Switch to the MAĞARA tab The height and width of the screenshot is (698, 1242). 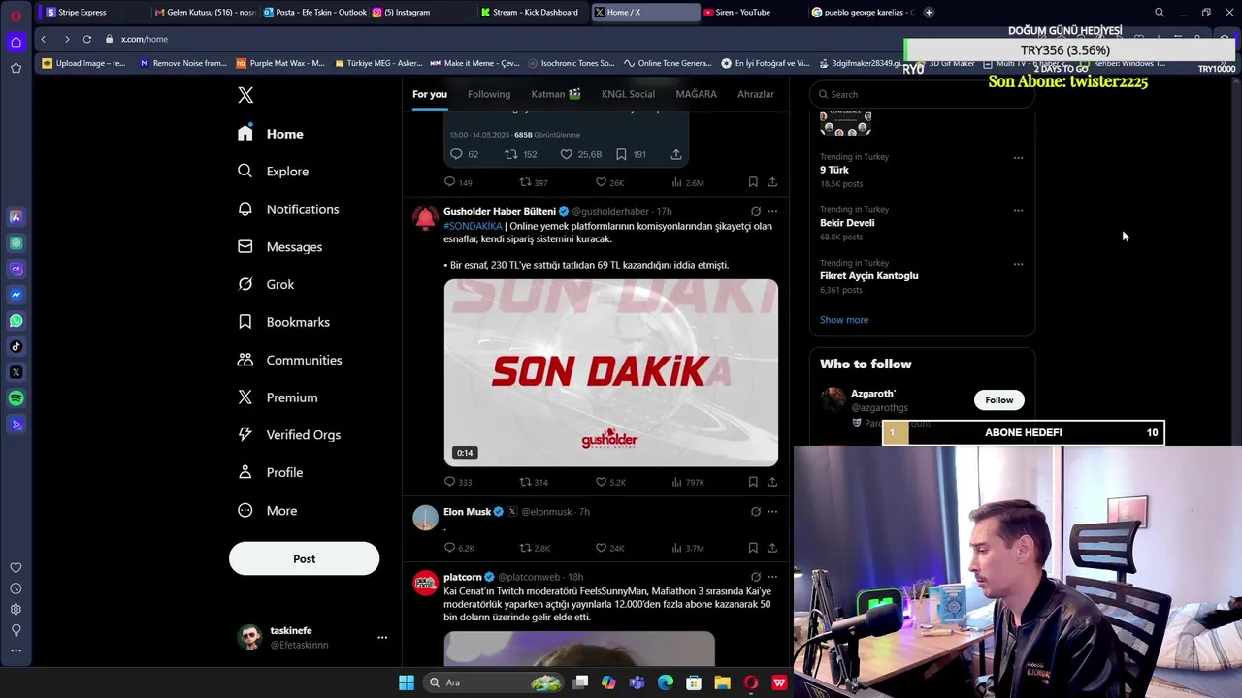[x=697, y=94]
